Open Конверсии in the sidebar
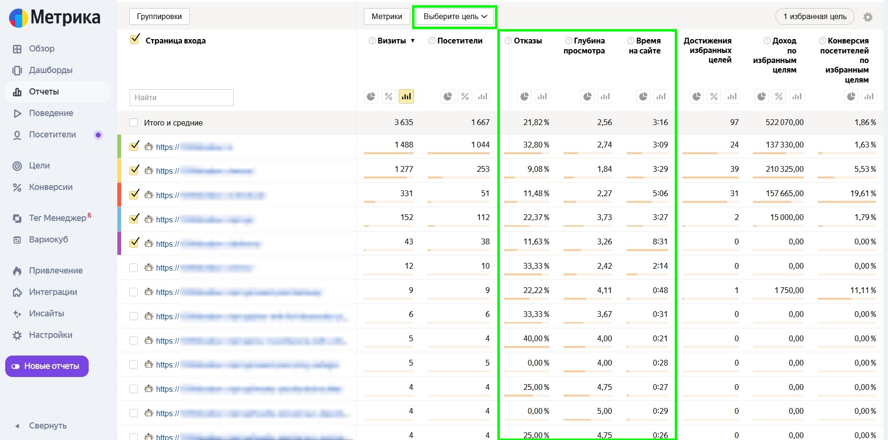The height and width of the screenshot is (440, 888). click(51, 187)
